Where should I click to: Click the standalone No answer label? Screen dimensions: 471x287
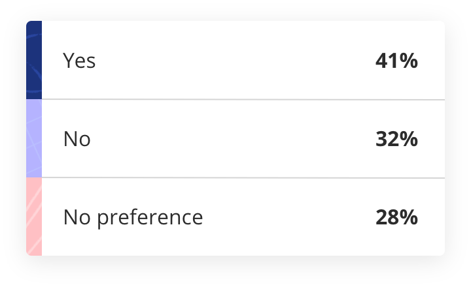click(x=77, y=139)
